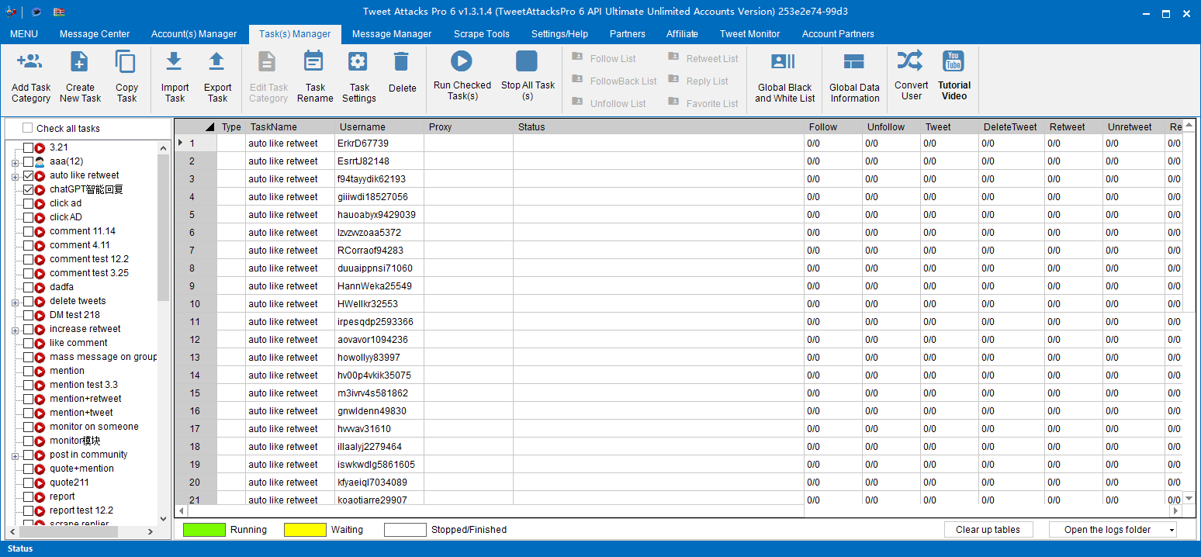Check the 'comment 11.14' task checkbox
The width and height of the screenshot is (1201, 557).
pyautogui.click(x=28, y=231)
